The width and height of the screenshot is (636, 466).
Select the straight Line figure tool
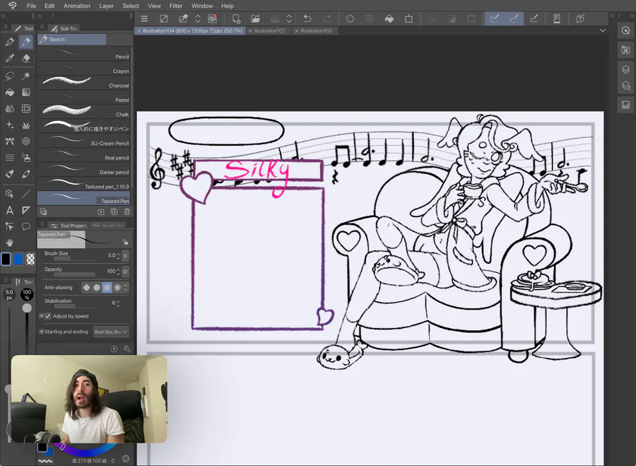(x=26, y=194)
